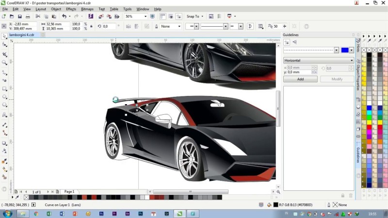Select the Interactive Fill tool
The height and width of the screenshot is (218, 388).
click(4, 169)
